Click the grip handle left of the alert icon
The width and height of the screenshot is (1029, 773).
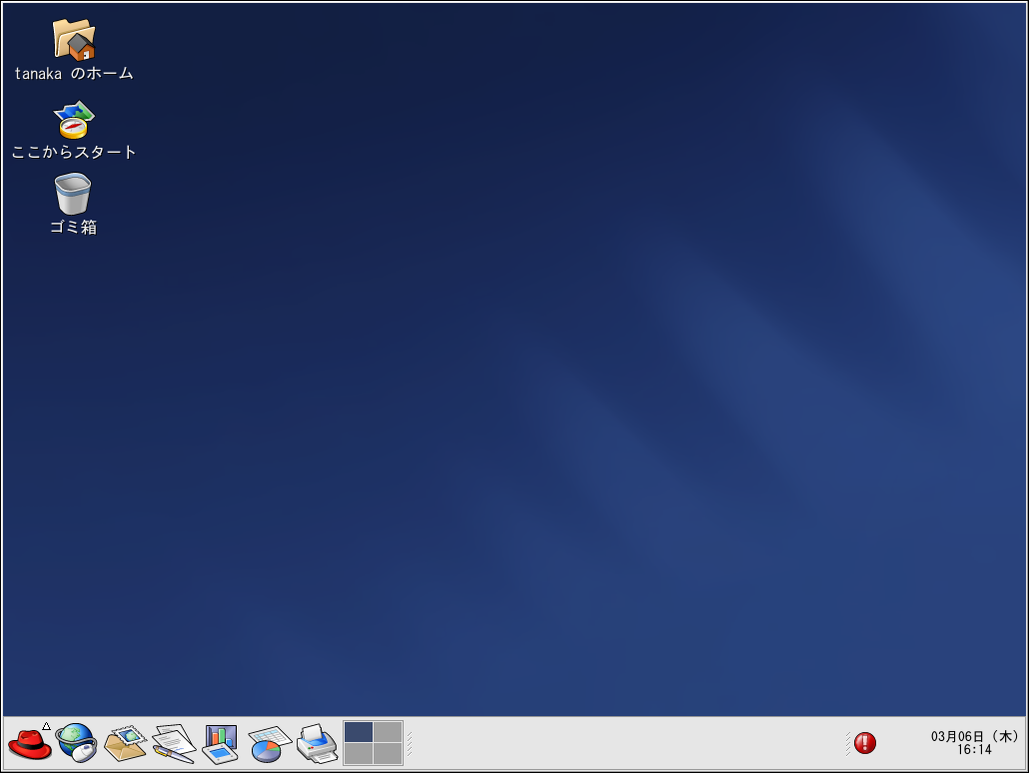tap(848, 743)
